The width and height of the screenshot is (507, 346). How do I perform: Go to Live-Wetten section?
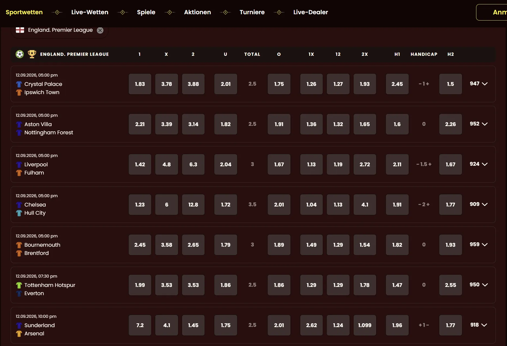[x=90, y=12]
